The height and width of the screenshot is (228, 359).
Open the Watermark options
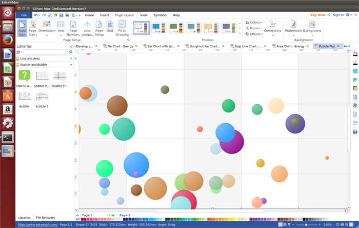293,28
